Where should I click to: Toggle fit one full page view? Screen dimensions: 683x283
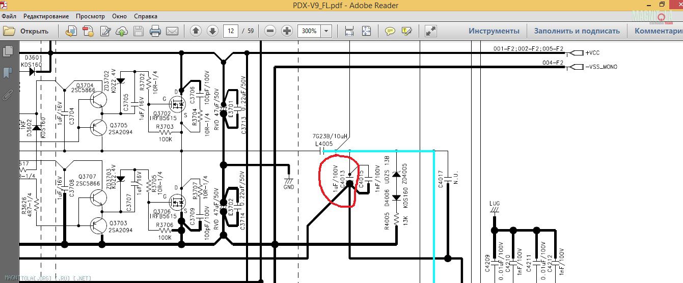coord(366,31)
